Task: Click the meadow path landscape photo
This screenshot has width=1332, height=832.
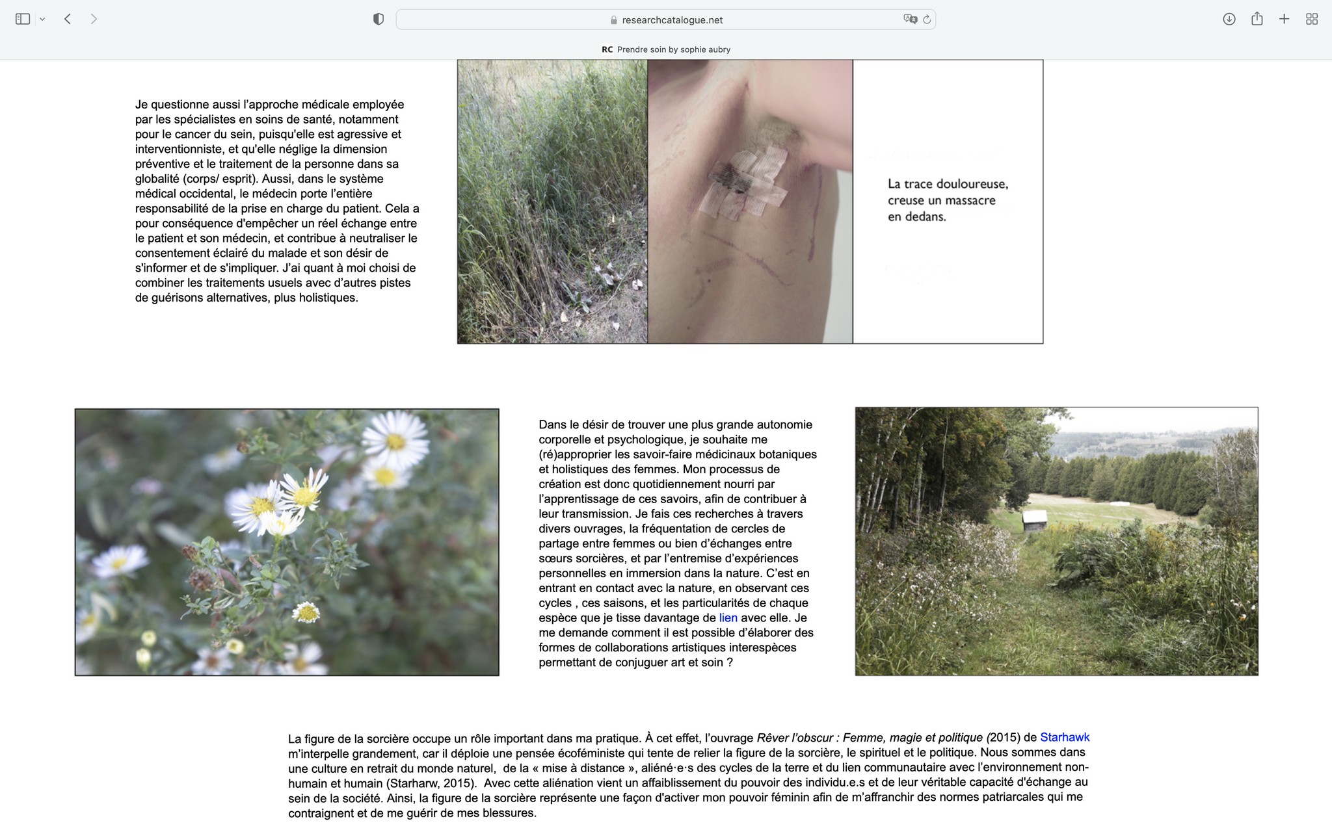Action: click(1056, 541)
